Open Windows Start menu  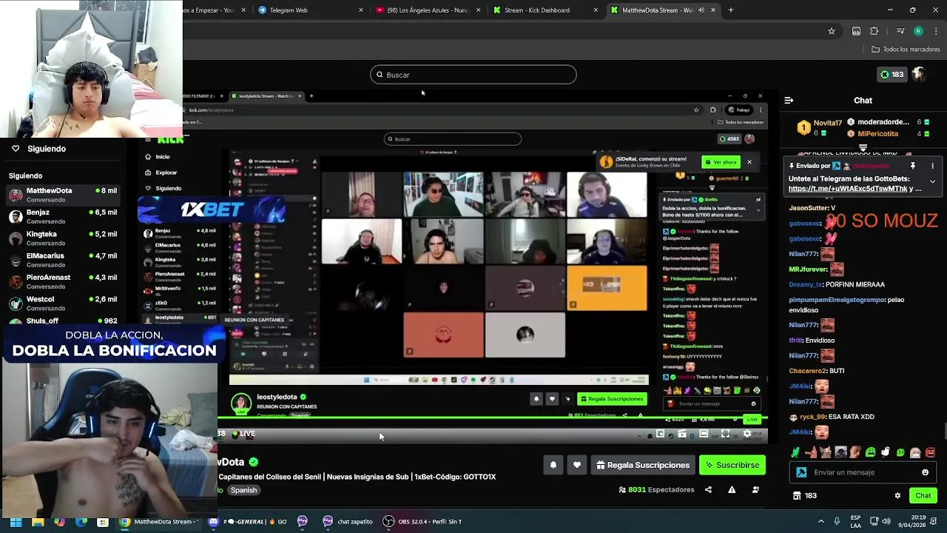click(16, 522)
